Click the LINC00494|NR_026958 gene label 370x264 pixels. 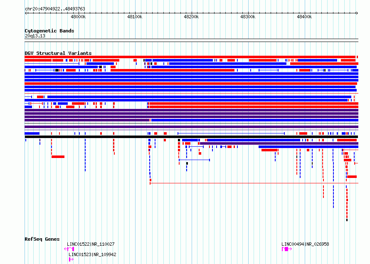coord(305,244)
